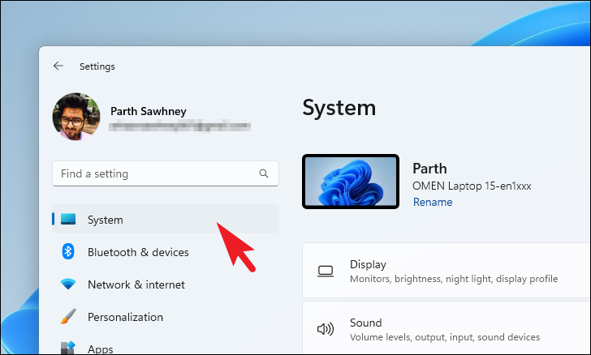Click the Personalization paintbrush icon
This screenshot has width=591, height=355.
click(68, 317)
